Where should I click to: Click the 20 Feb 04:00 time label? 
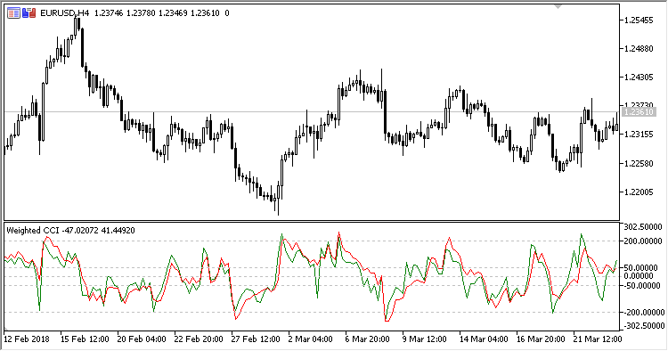click(x=142, y=339)
